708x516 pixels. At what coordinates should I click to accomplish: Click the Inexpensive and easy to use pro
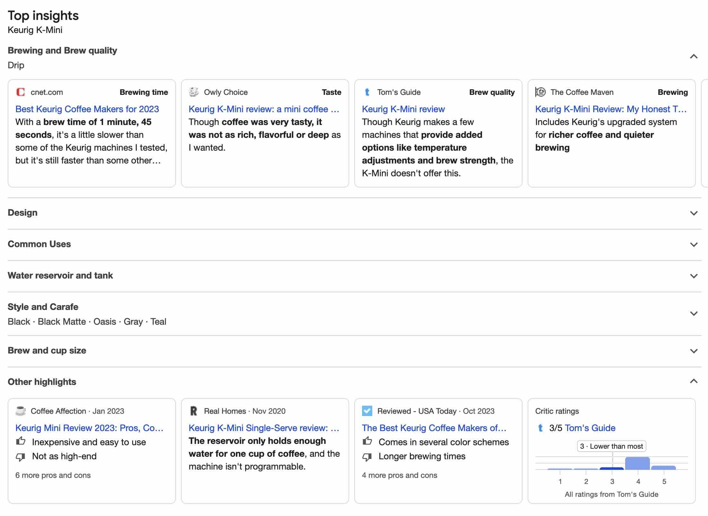[x=89, y=442]
